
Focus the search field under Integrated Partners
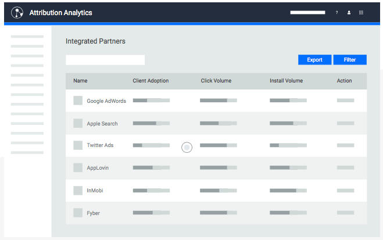pos(105,60)
